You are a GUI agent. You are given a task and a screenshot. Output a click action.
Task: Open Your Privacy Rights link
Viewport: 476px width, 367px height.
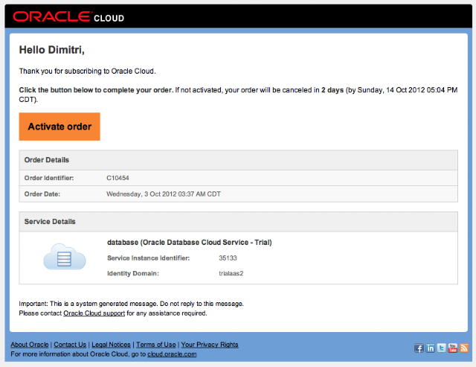click(x=210, y=345)
